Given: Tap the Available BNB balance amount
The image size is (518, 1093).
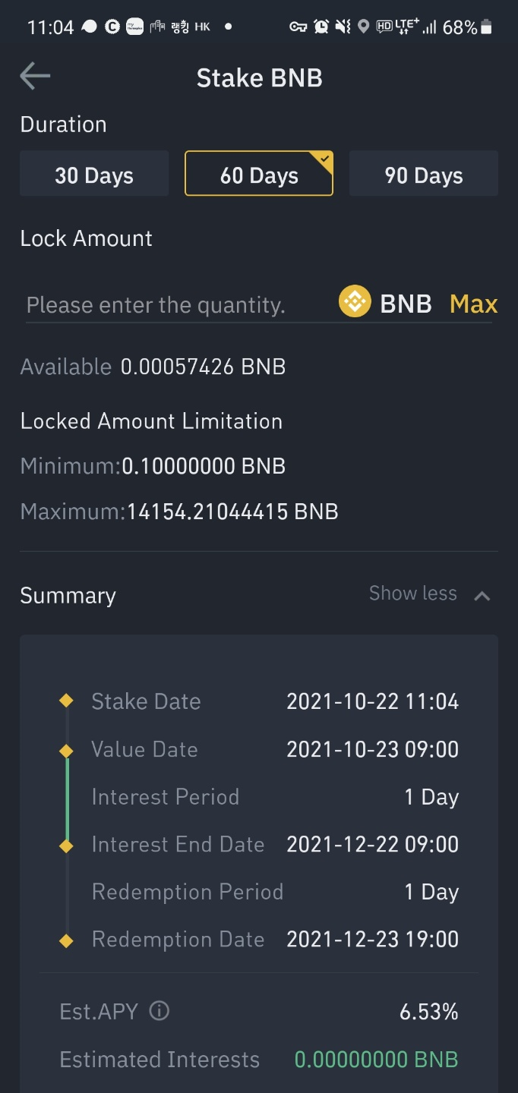Looking at the screenshot, I should tap(203, 367).
